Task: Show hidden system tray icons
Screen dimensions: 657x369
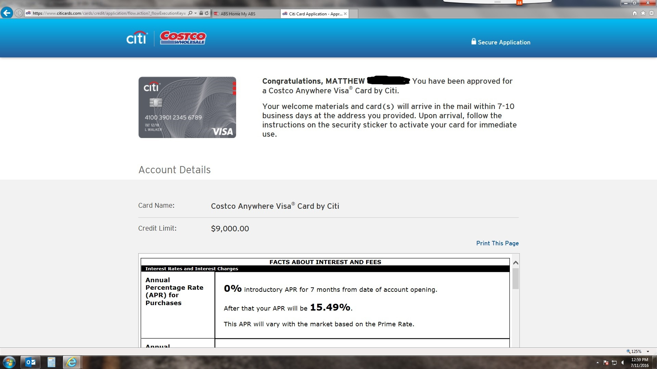Action: pyautogui.click(x=597, y=363)
